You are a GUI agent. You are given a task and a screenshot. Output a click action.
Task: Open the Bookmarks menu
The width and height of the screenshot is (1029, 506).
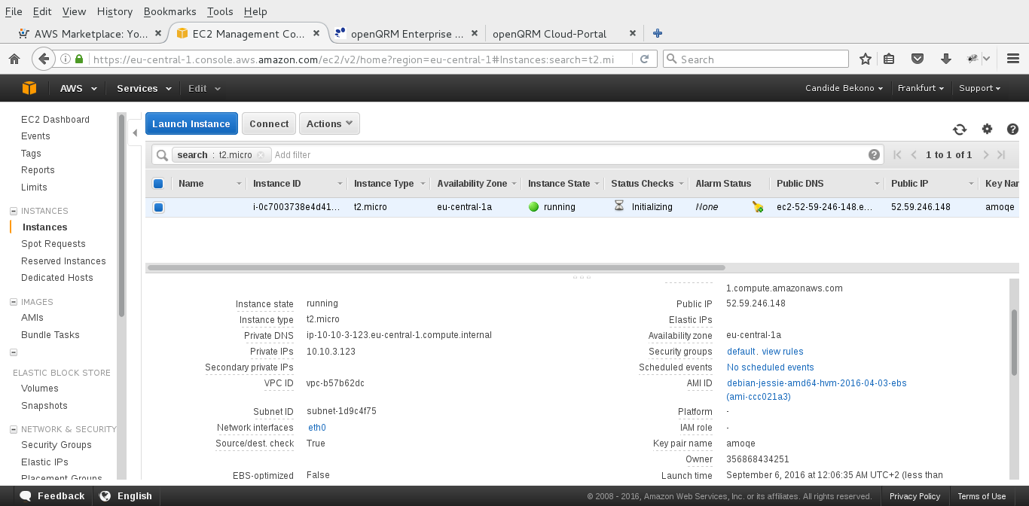(169, 11)
